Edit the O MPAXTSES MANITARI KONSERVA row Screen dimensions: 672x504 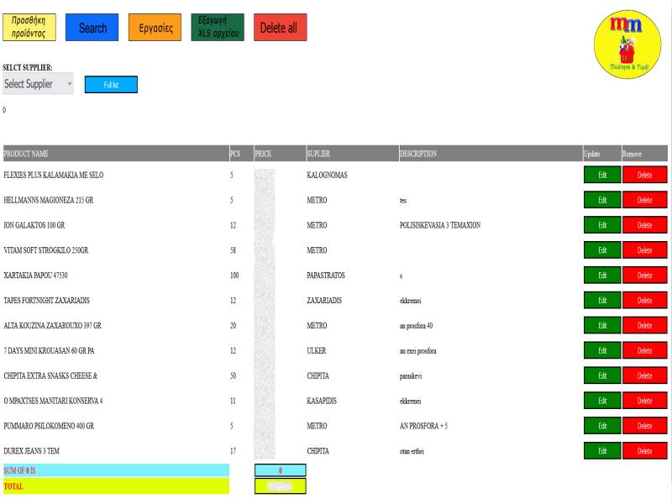point(602,401)
